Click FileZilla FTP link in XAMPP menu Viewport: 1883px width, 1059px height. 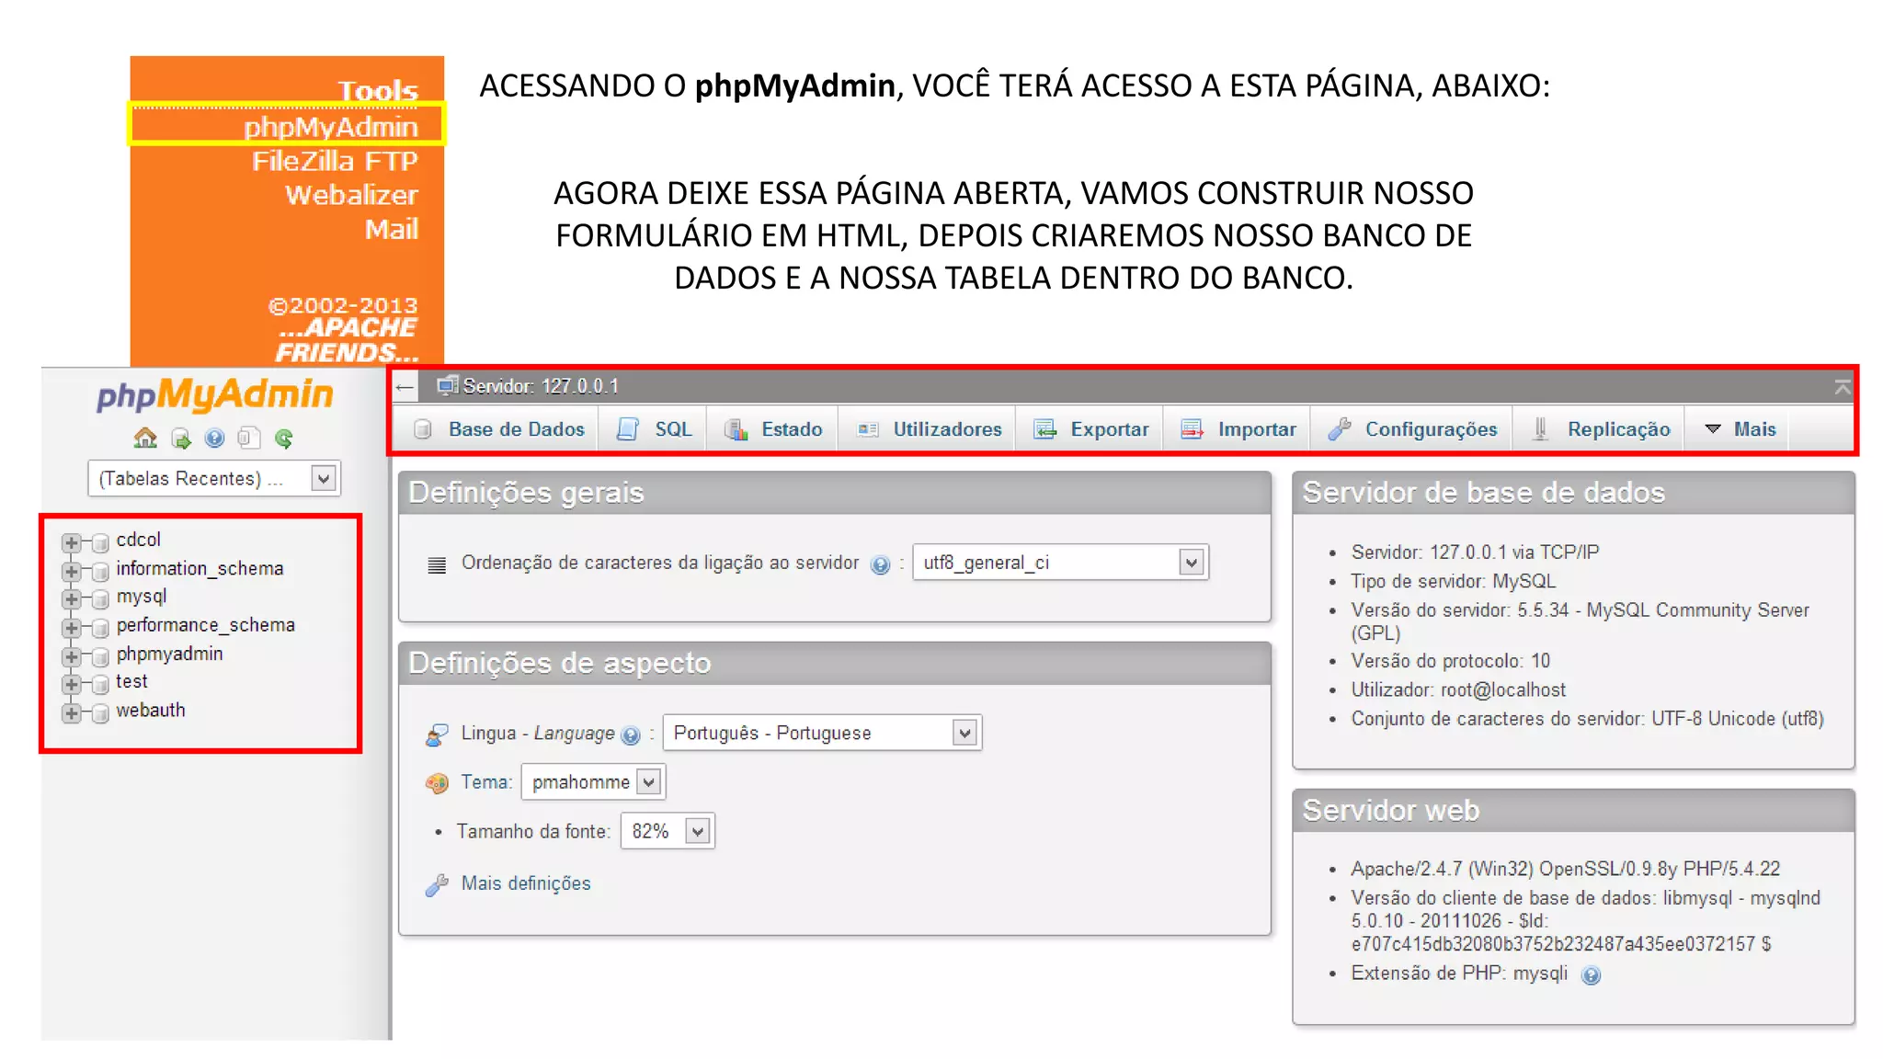336,161
